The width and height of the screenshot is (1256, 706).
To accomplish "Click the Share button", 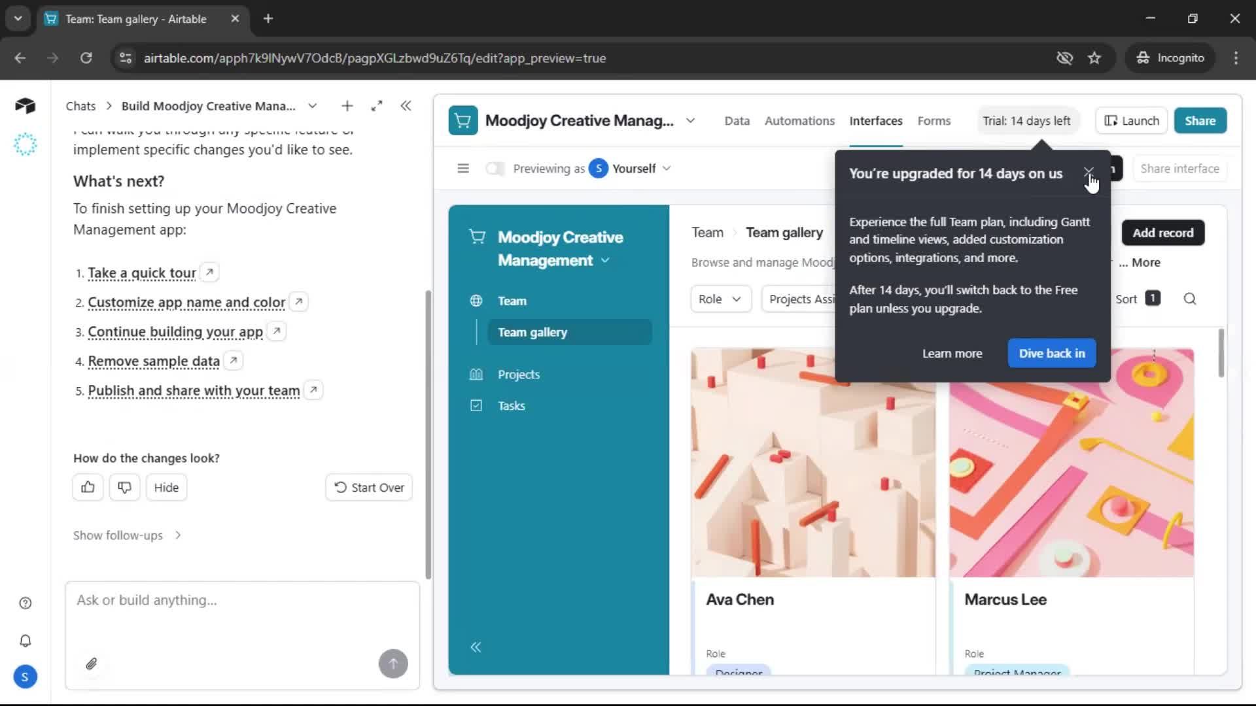I will tap(1200, 120).
